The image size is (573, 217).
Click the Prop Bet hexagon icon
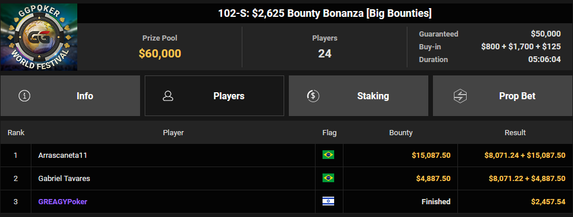click(x=459, y=96)
